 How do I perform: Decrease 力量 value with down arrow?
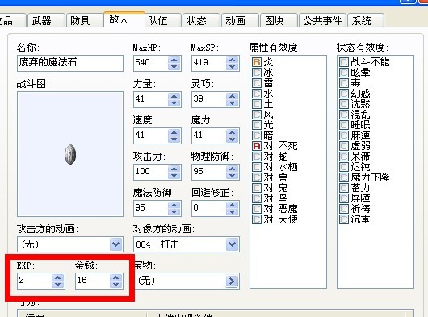pos(174,102)
